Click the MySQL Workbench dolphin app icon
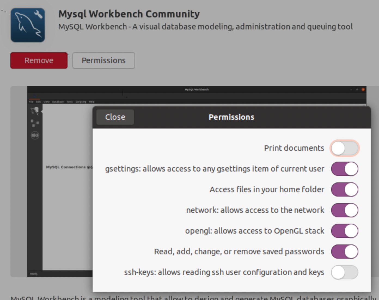This screenshot has width=379, height=300. pyautogui.click(x=28, y=25)
